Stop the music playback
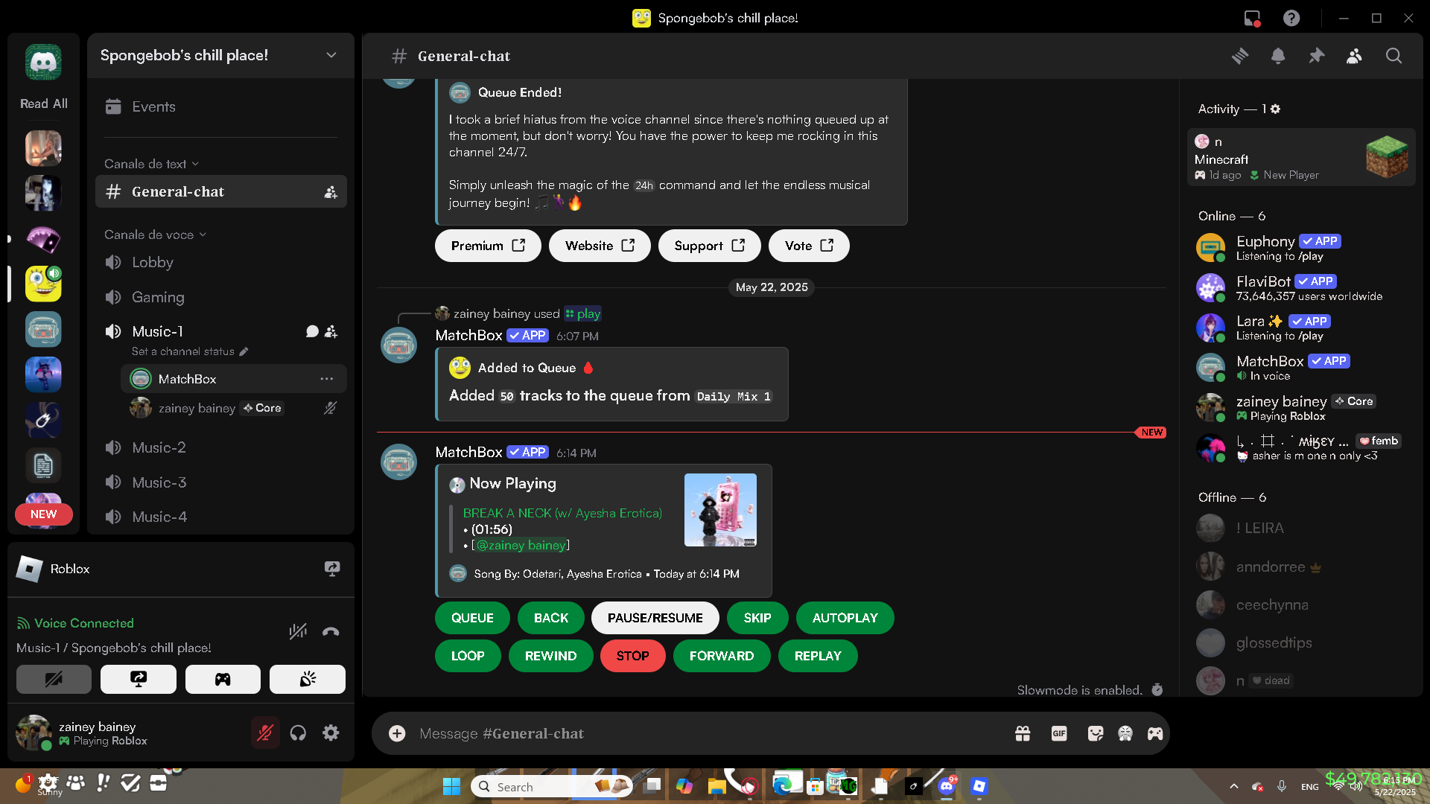 pos(633,656)
